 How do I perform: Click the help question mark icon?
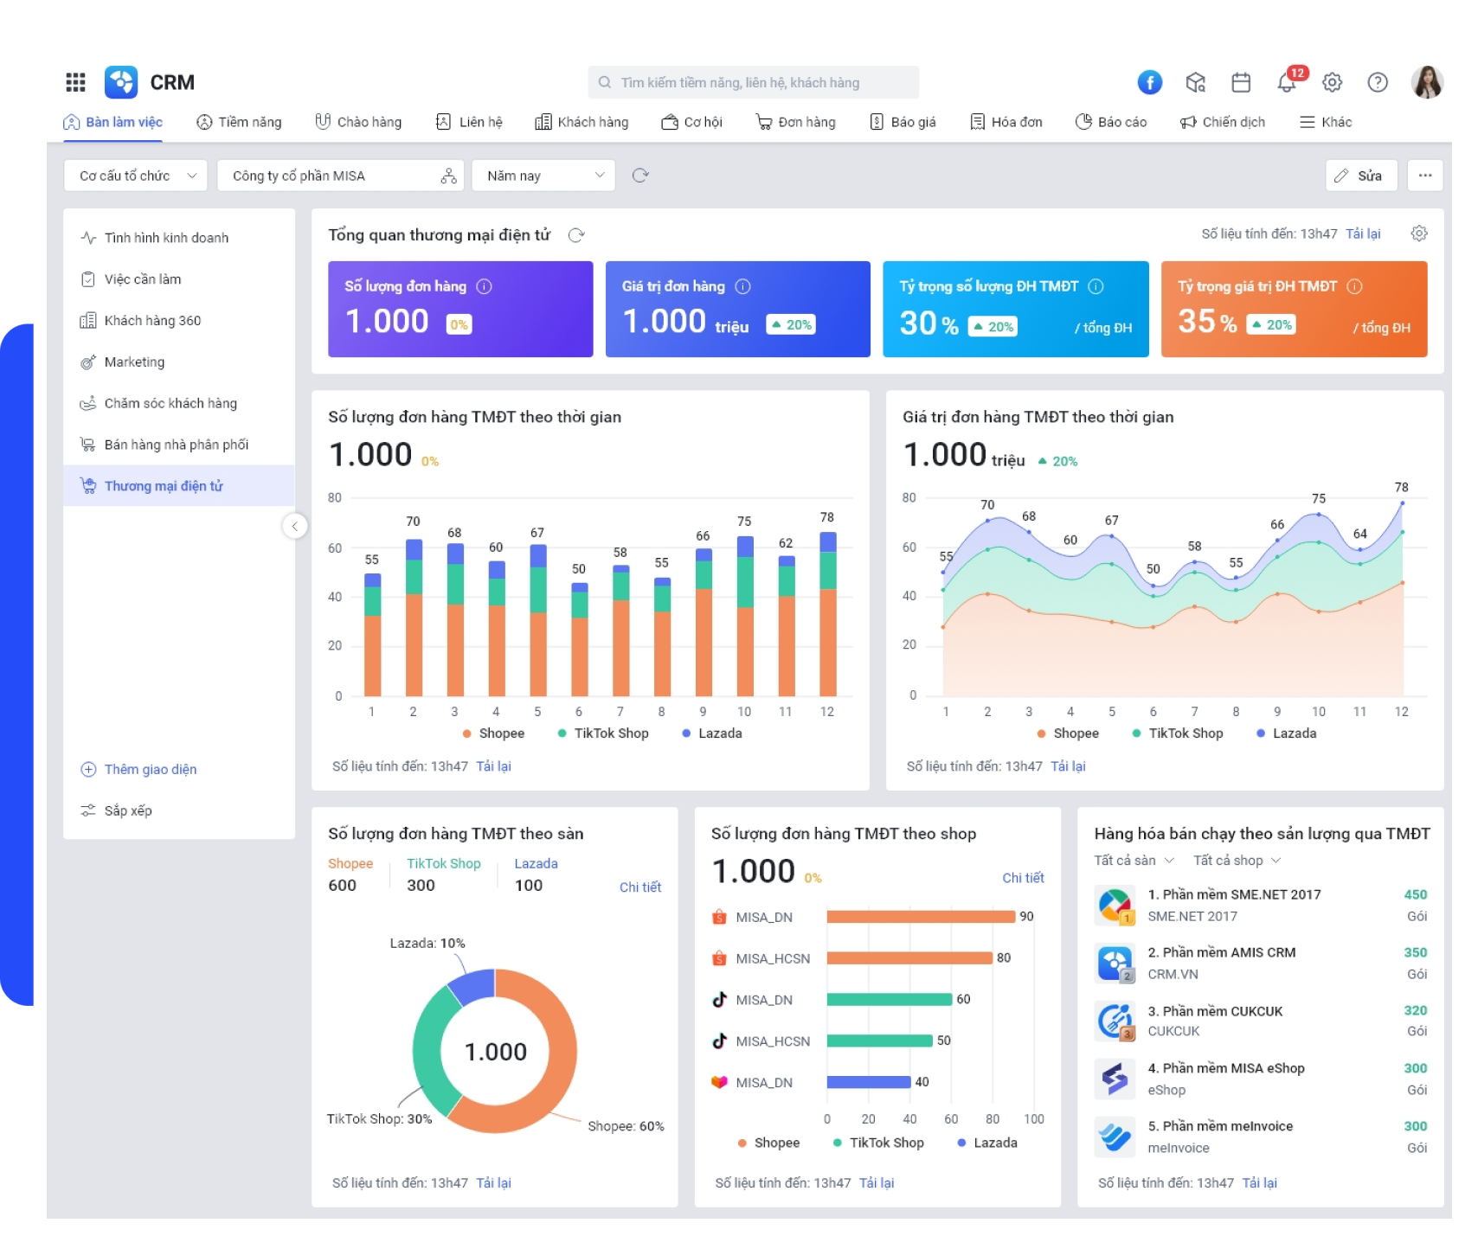[x=1377, y=82]
